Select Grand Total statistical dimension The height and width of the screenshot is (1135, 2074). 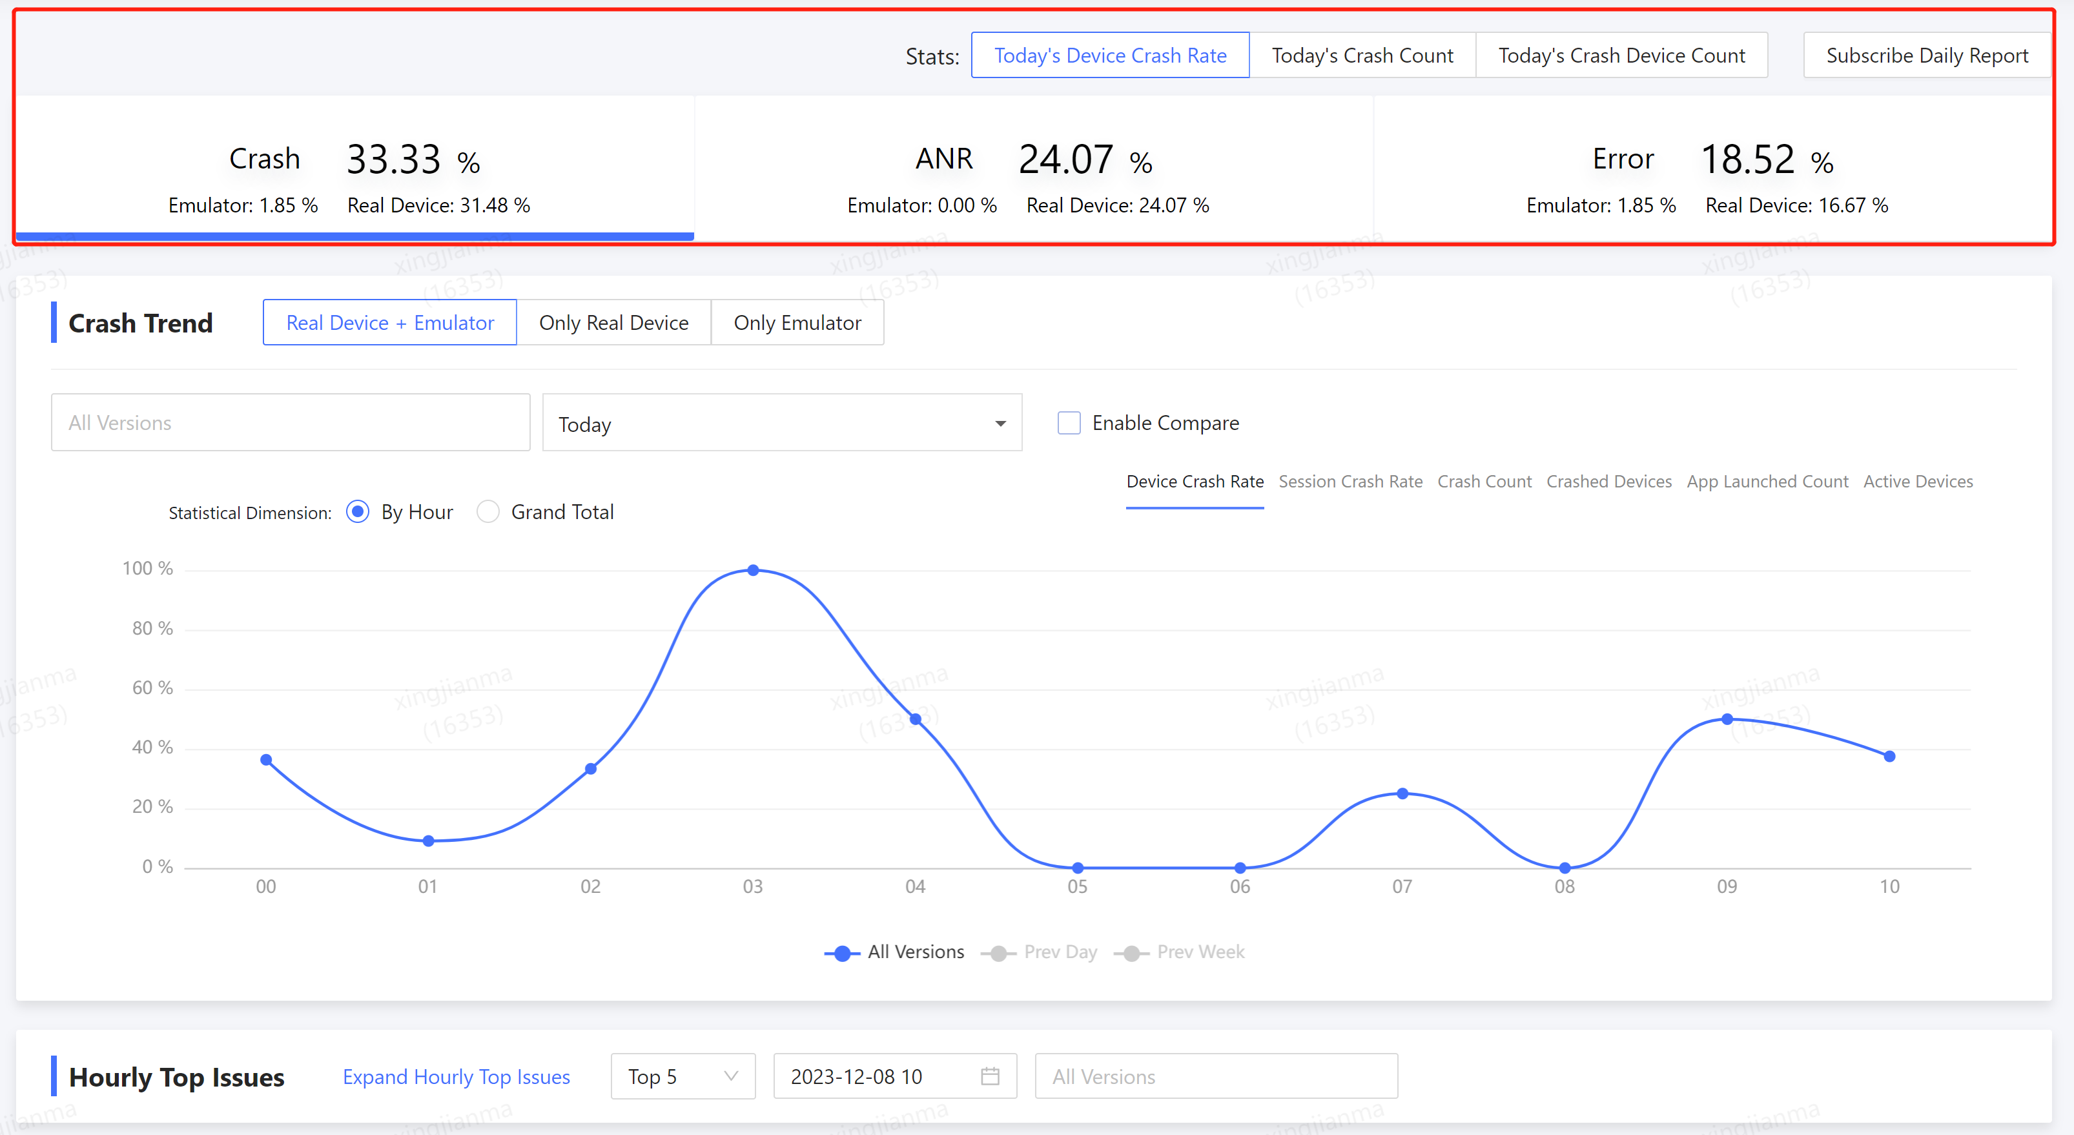(488, 512)
